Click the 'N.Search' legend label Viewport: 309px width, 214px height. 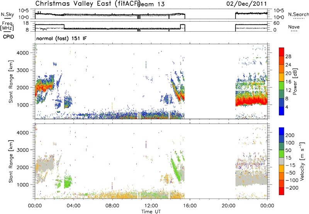tap(299, 14)
